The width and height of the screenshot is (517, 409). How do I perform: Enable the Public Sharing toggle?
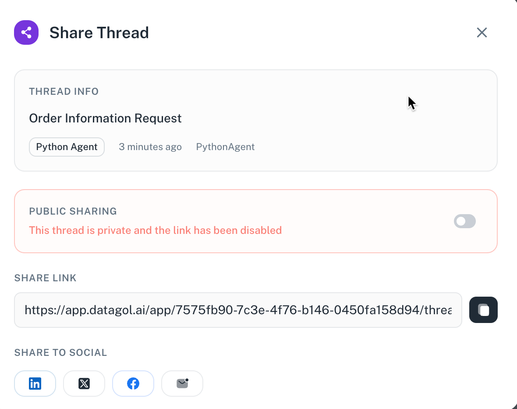click(x=465, y=221)
